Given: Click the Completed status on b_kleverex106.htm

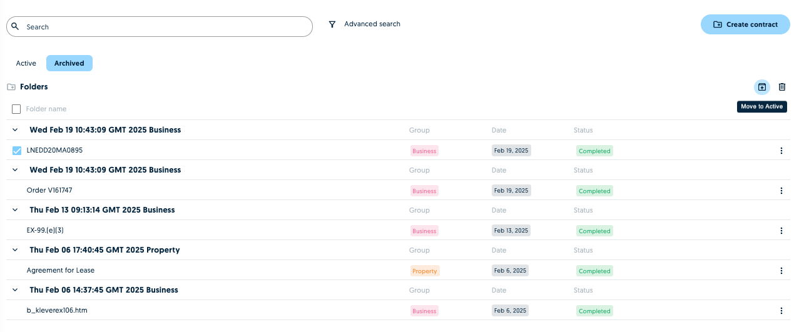Looking at the screenshot, I should (594, 311).
